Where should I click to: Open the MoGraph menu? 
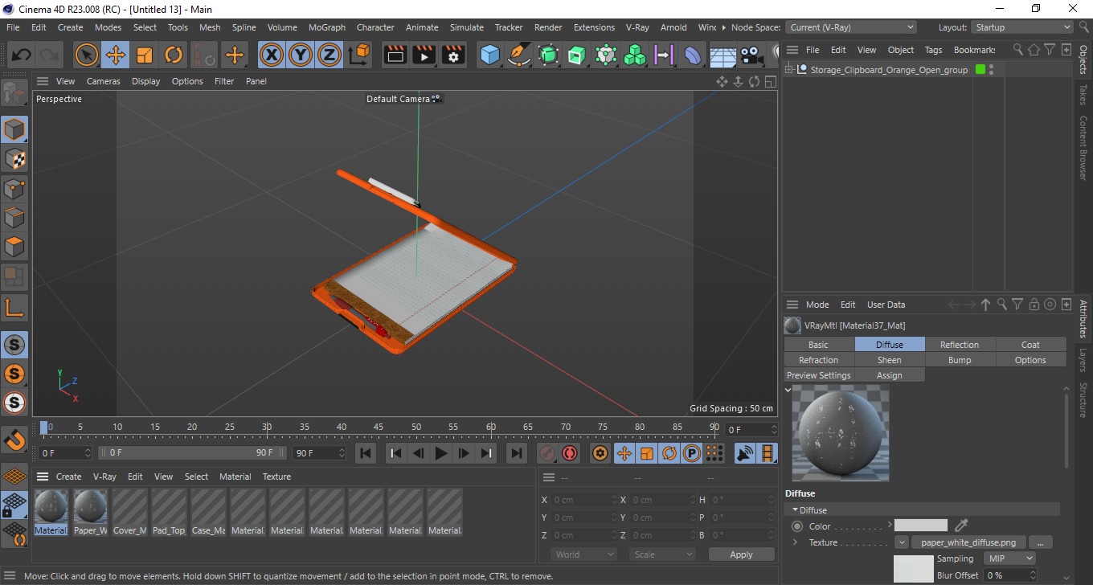(x=327, y=27)
